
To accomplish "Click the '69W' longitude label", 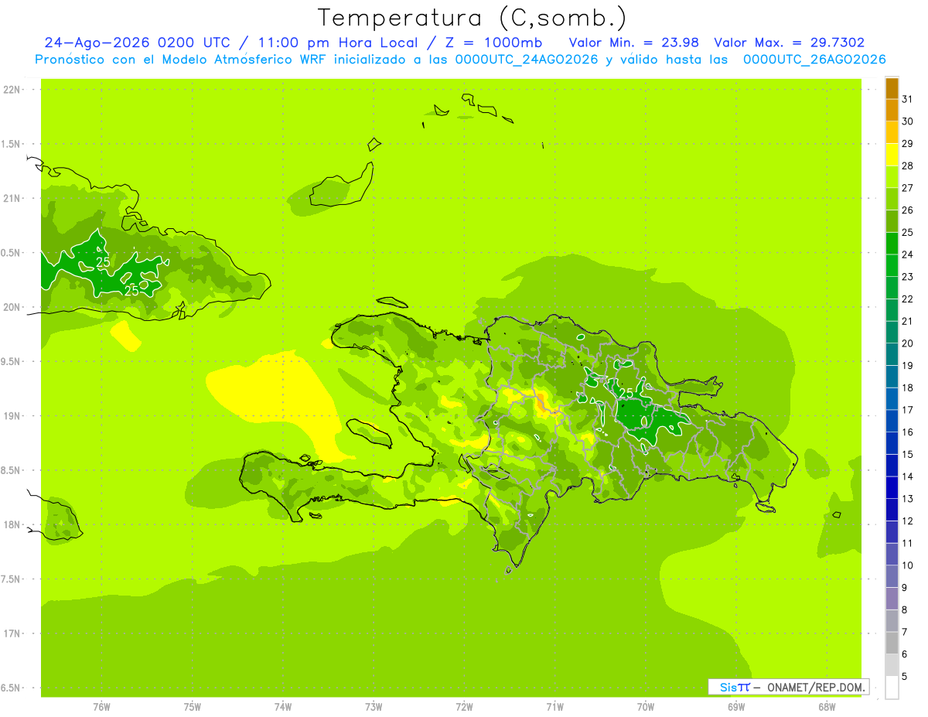I will [736, 707].
